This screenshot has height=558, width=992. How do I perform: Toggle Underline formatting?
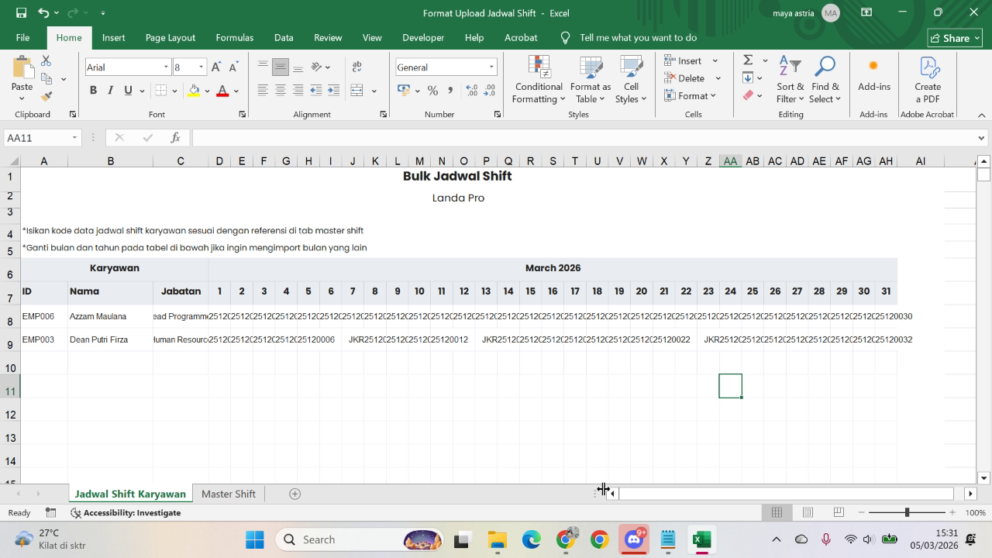[x=128, y=91]
